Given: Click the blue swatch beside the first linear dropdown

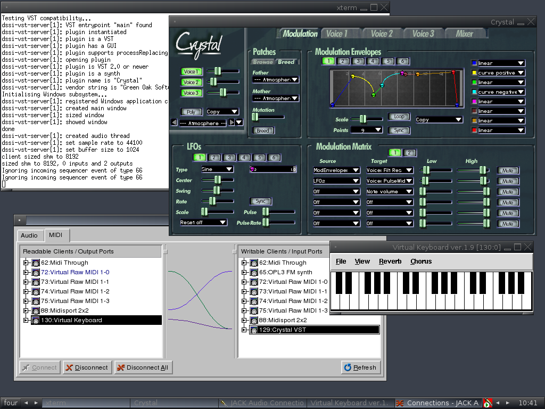Looking at the screenshot, I should coord(474,63).
